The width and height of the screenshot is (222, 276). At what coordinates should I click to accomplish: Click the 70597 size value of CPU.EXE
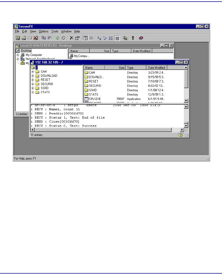(x=120, y=99)
